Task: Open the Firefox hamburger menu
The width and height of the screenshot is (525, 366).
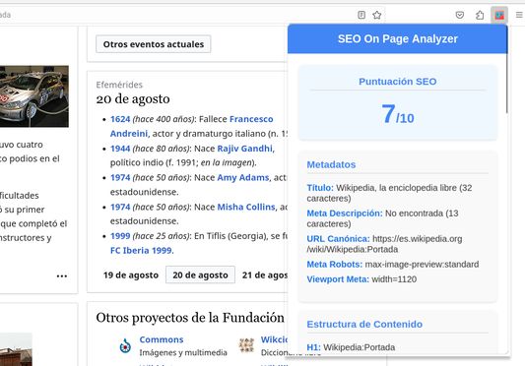Action: (x=519, y=15)
